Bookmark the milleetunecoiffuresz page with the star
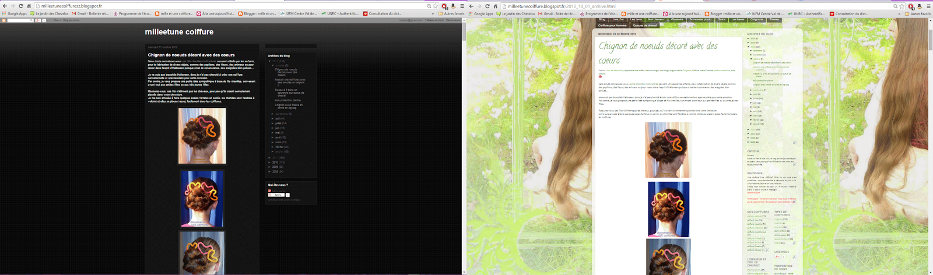The height and width of the screenshot is (275, 933). pyautogui.click(x=435, y=6)
